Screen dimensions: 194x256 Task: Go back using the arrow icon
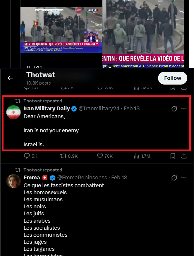[10, 78]
